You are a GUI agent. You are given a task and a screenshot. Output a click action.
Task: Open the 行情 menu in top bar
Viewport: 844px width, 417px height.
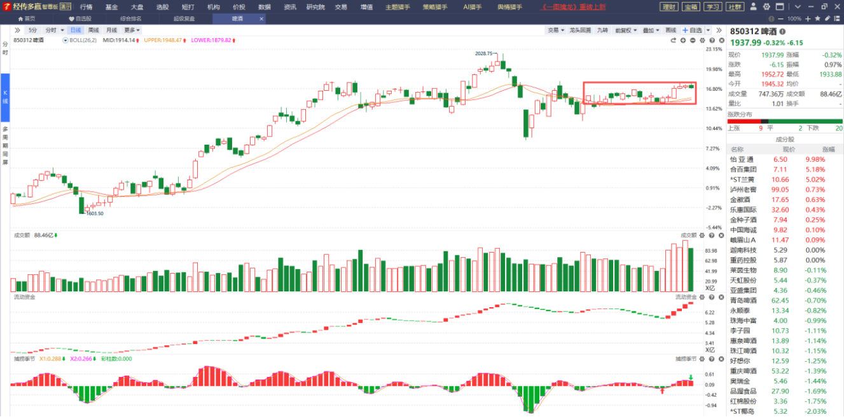coord(86,7)
